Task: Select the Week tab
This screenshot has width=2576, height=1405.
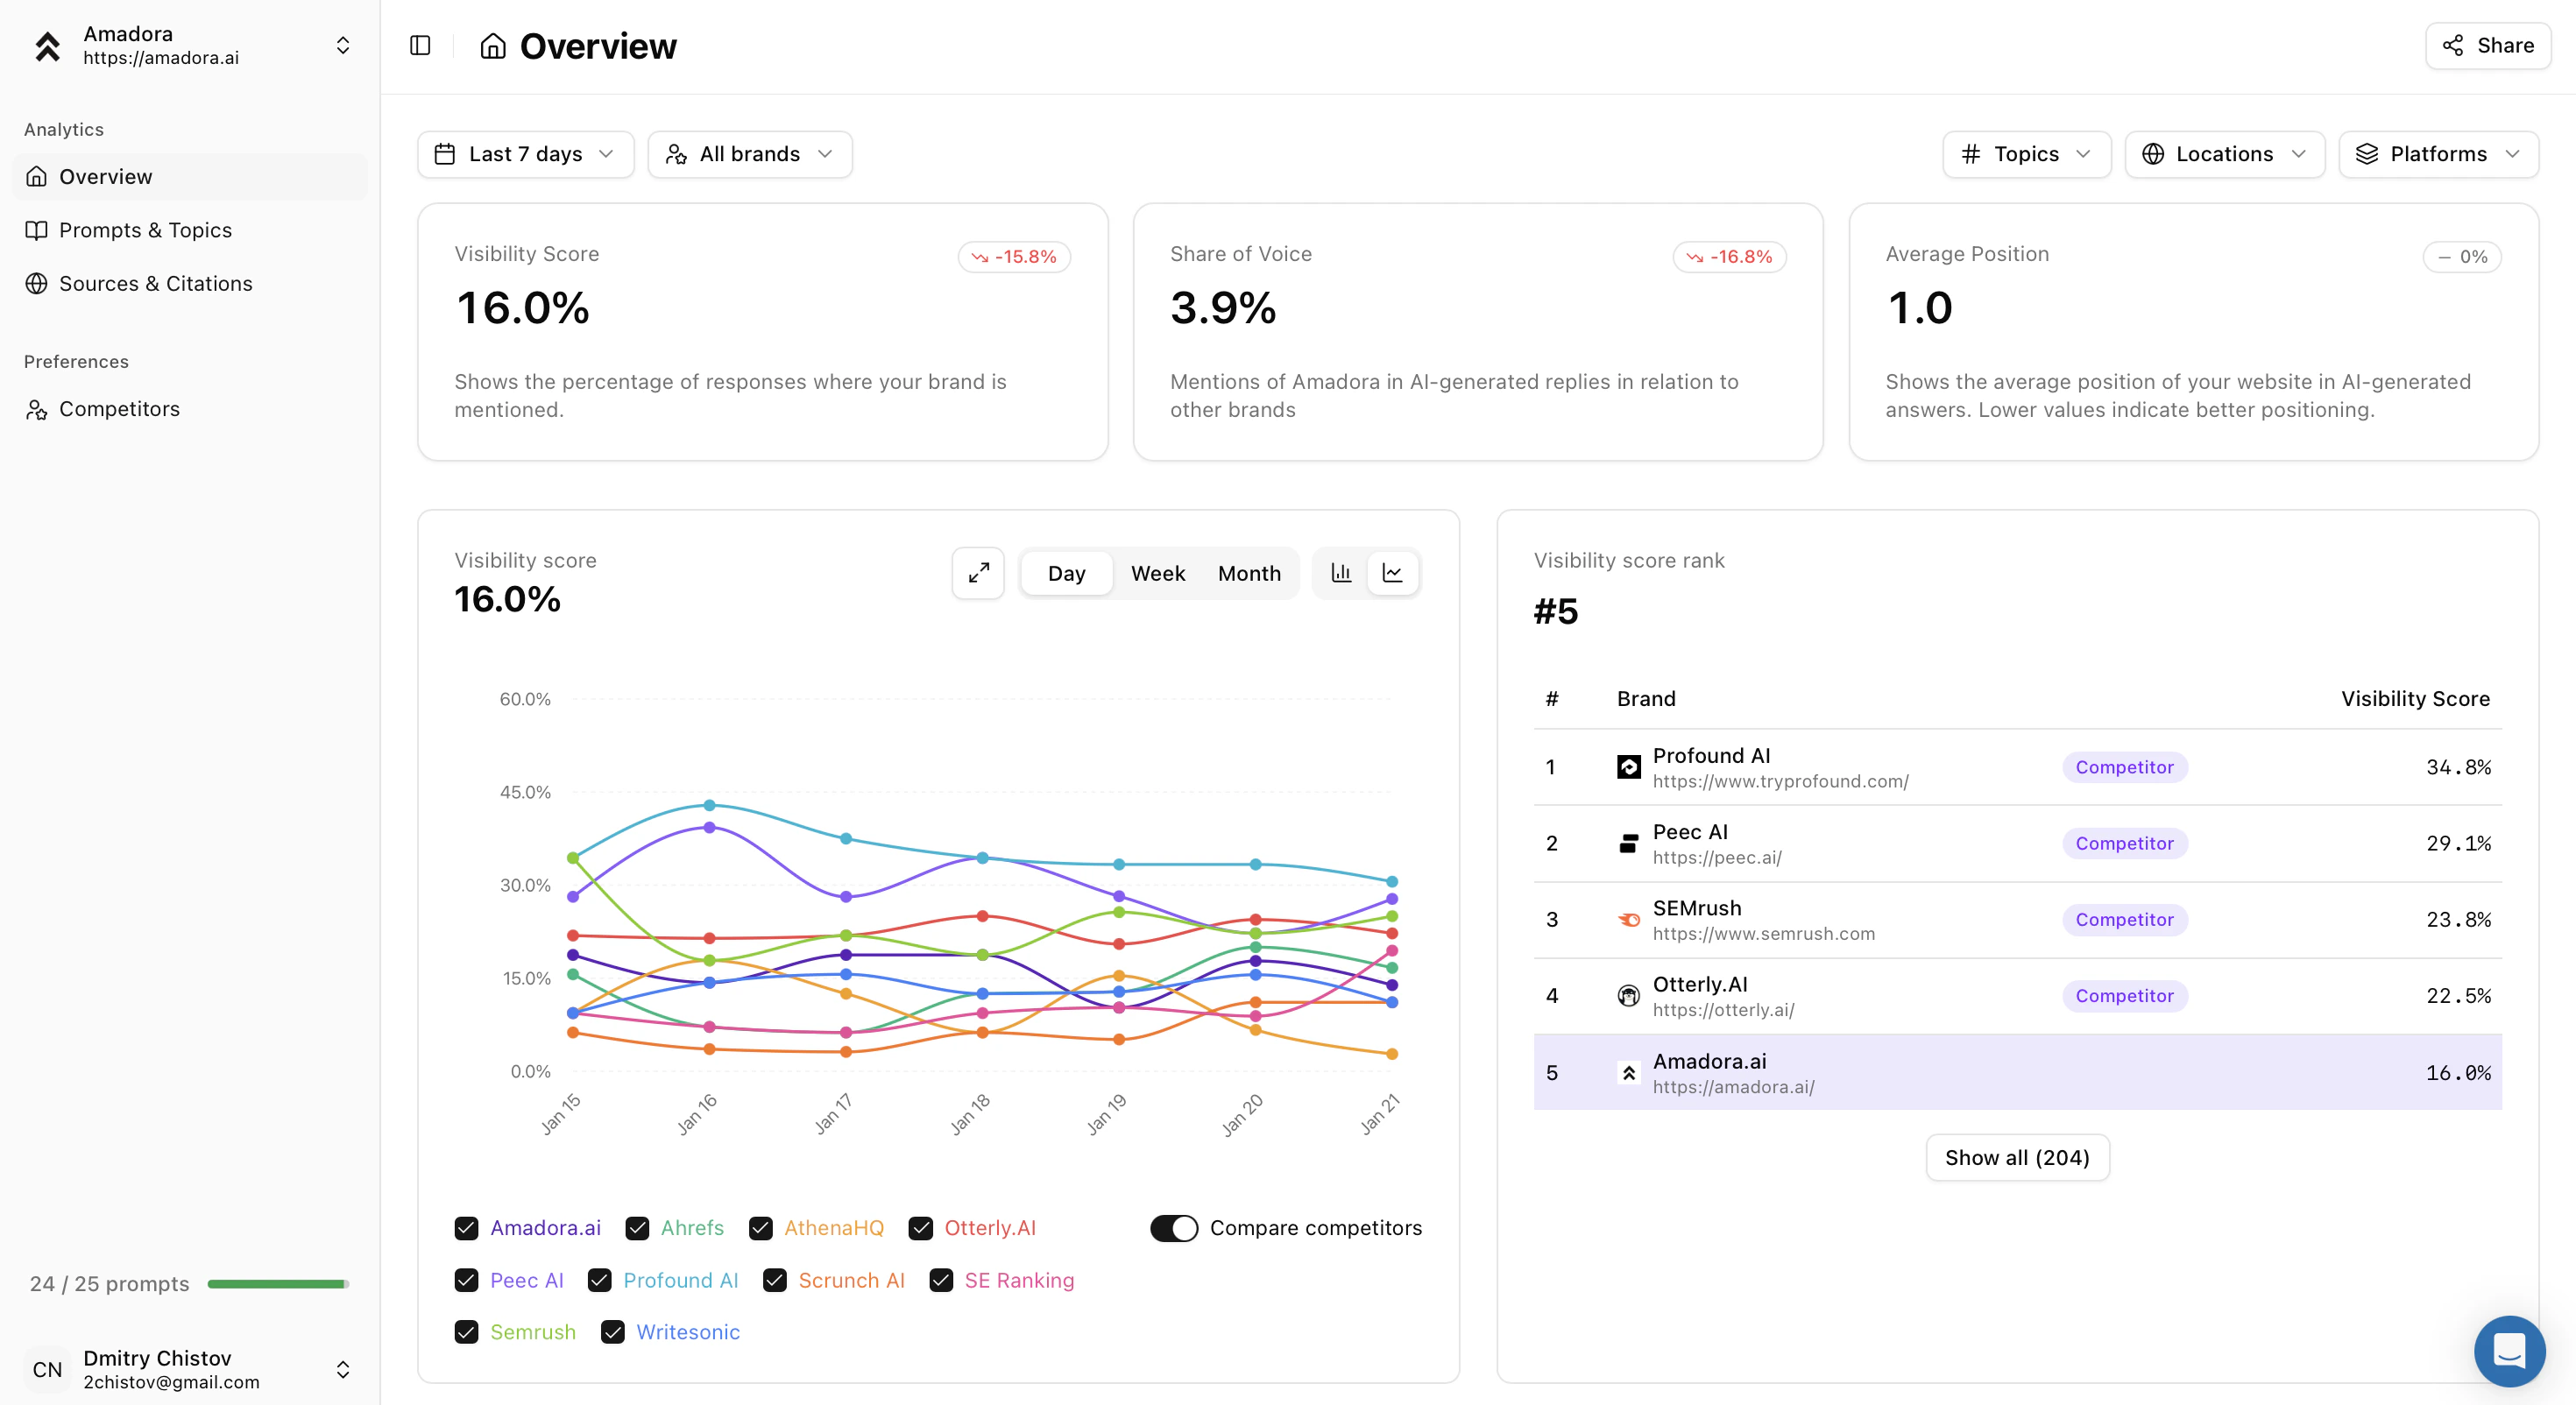Action: point(1157,574)
